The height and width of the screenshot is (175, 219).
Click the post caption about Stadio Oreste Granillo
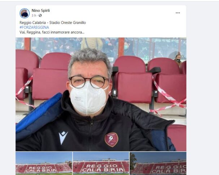pyautogui.click(x=53, y=22)
